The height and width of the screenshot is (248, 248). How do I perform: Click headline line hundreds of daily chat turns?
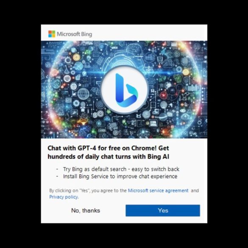tap(109, 156)
